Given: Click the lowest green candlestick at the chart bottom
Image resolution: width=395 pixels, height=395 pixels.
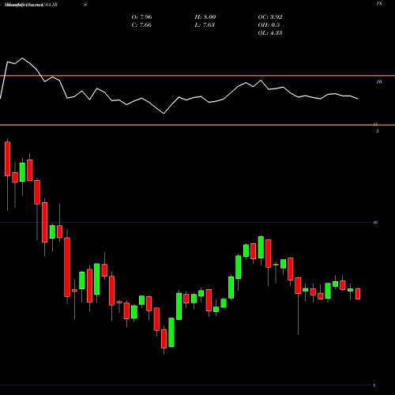Looking at the screenshot, I should tap(171, 333).
